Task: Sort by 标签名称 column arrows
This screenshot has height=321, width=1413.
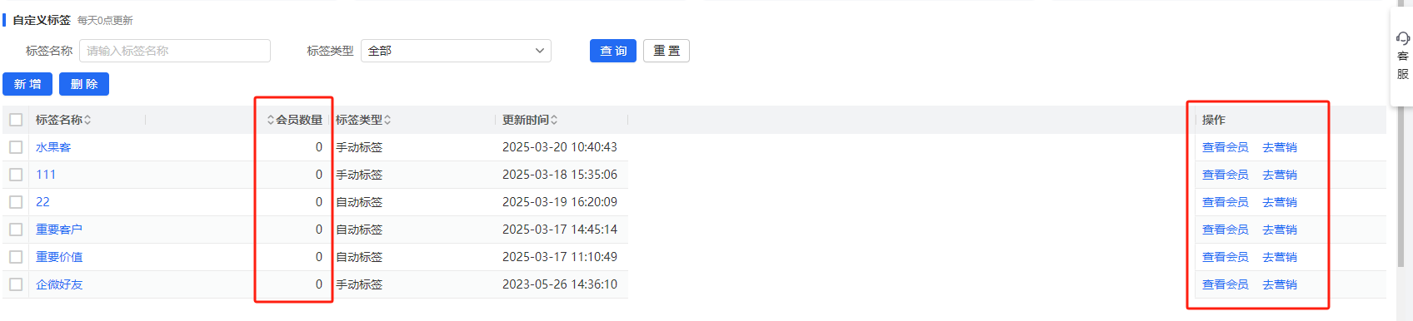Action: click(87, 120)
